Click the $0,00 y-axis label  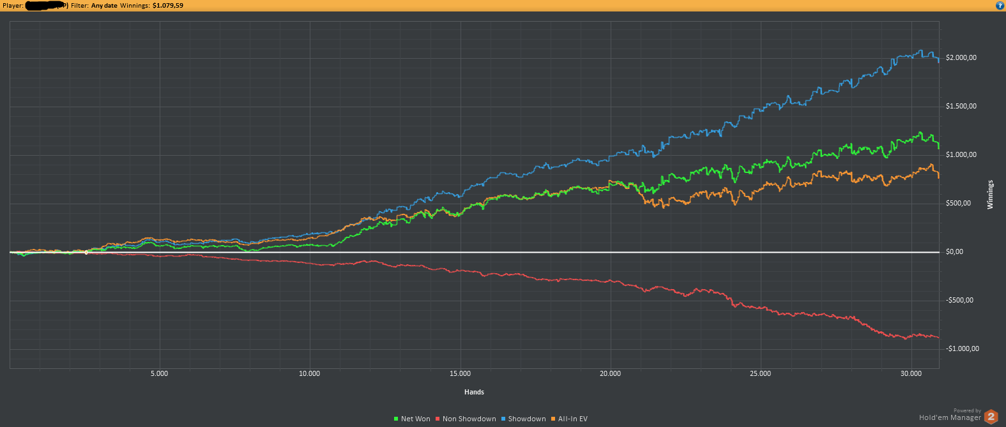[x=954, y=252]
